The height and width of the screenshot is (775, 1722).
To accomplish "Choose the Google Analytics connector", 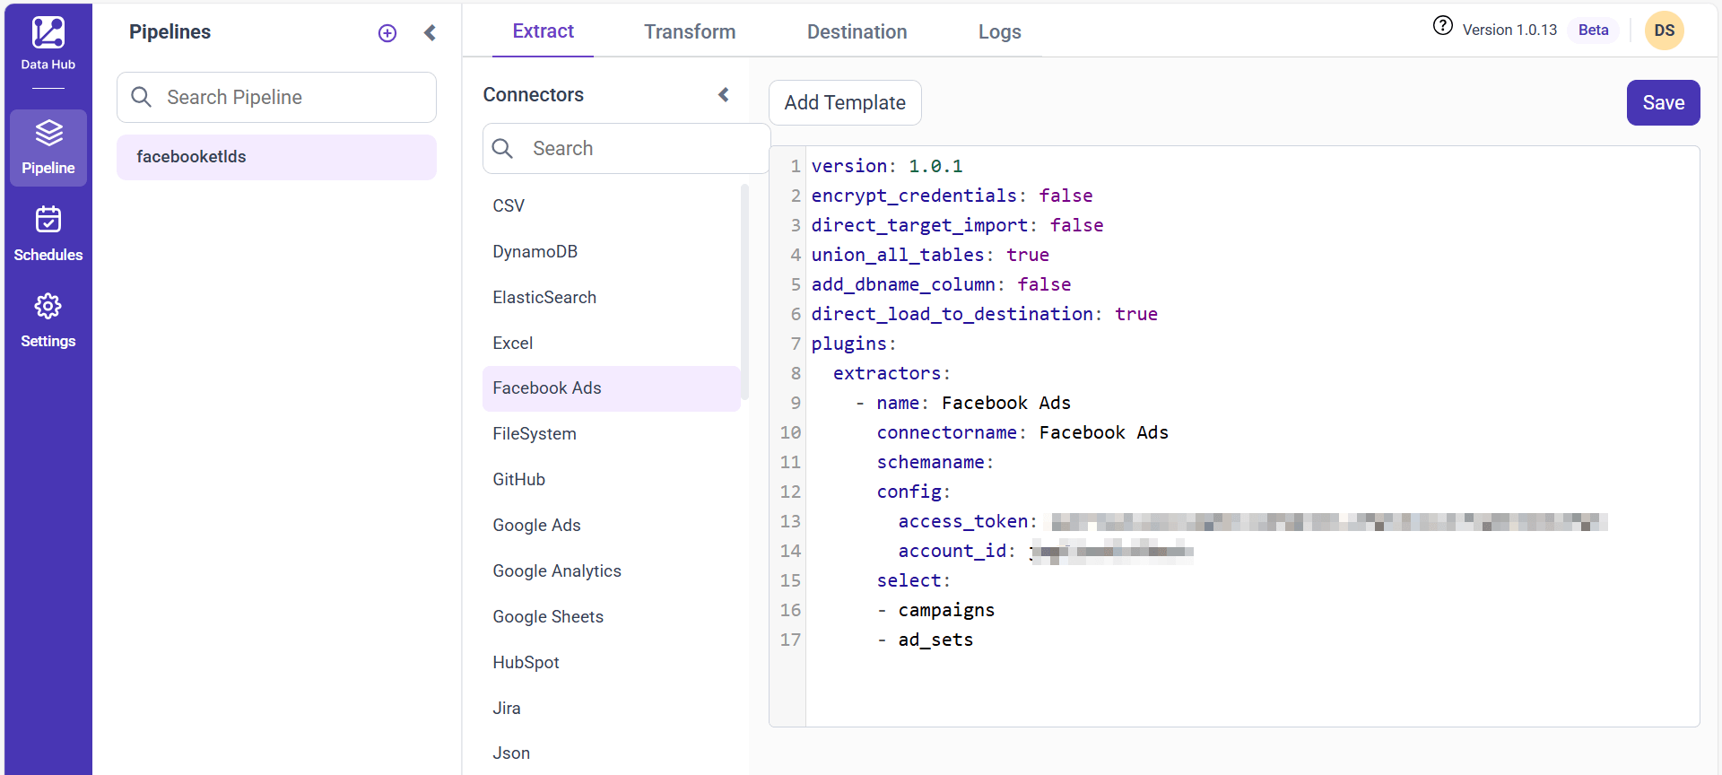I will [x=557, y=571].
